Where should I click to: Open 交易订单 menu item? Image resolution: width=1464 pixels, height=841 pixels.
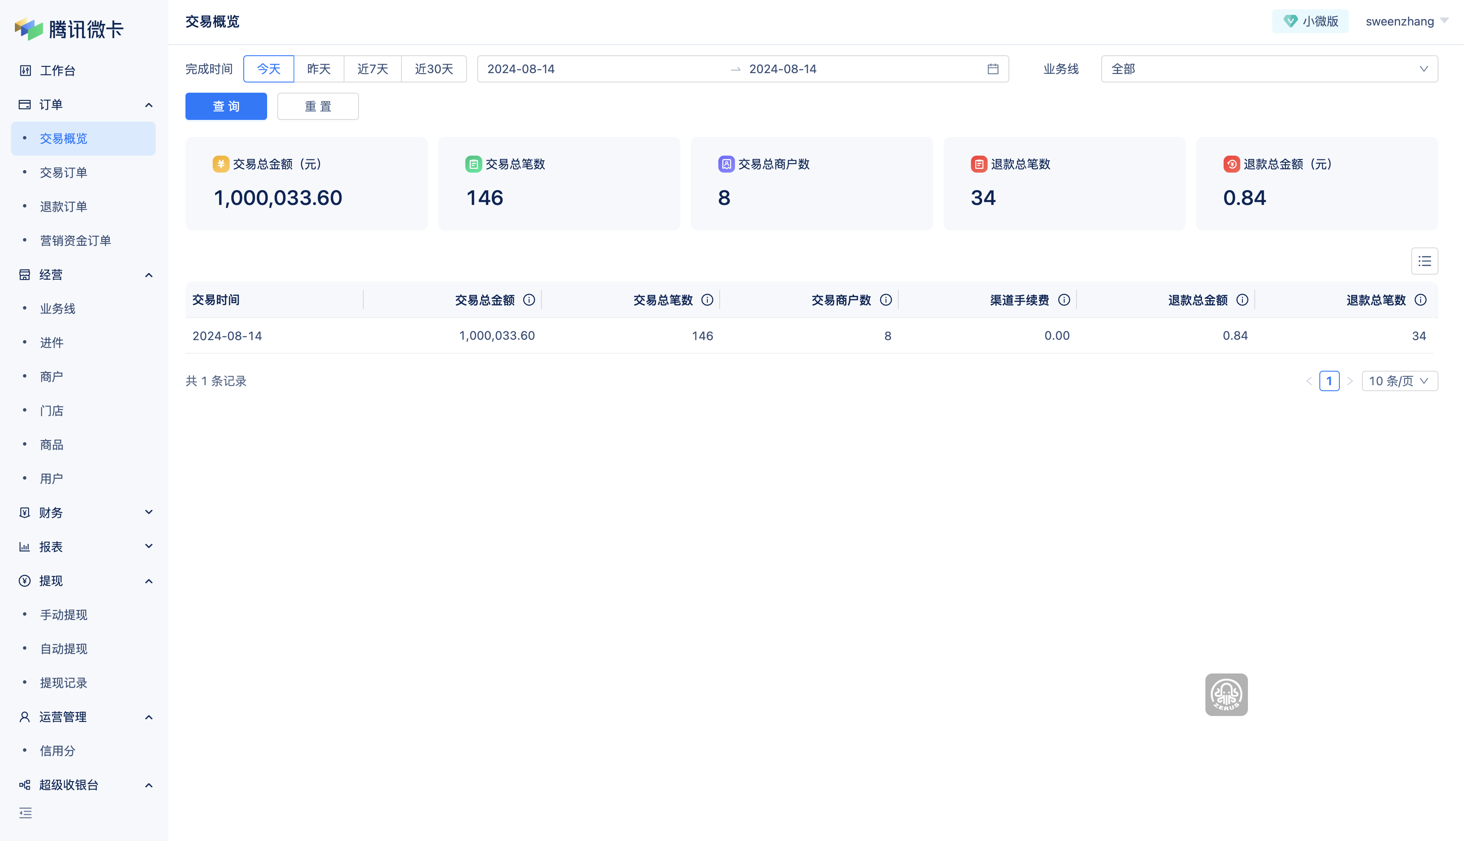tap(83, 173)
